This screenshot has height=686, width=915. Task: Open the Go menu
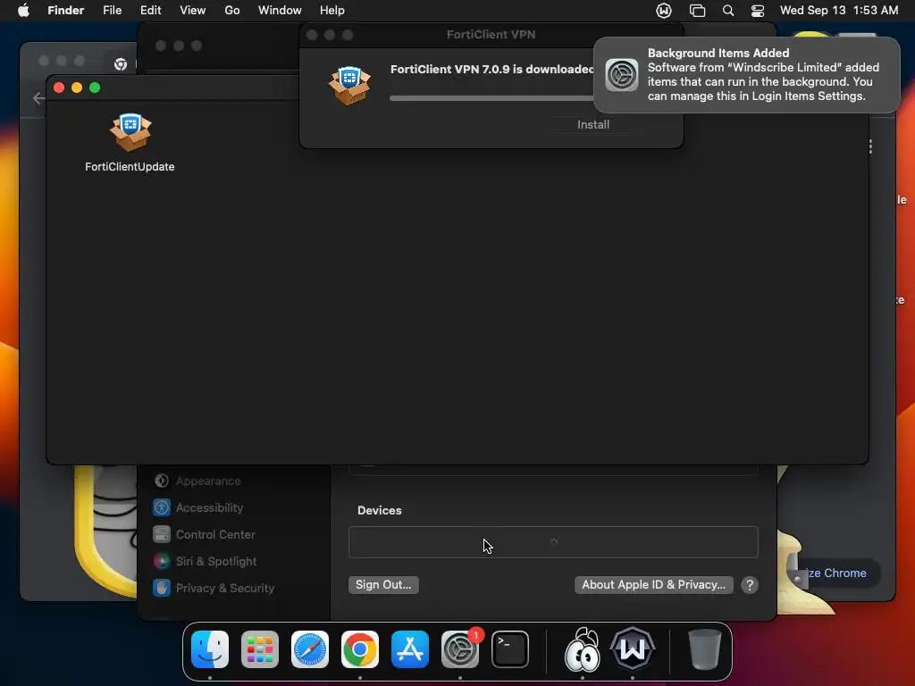[x=232, y=11]
